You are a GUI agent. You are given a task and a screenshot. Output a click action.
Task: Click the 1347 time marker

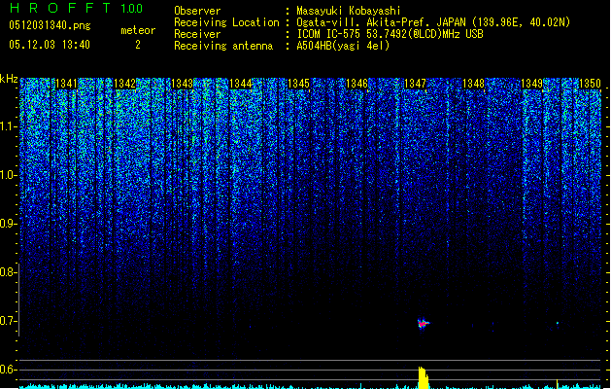(416, 84)
